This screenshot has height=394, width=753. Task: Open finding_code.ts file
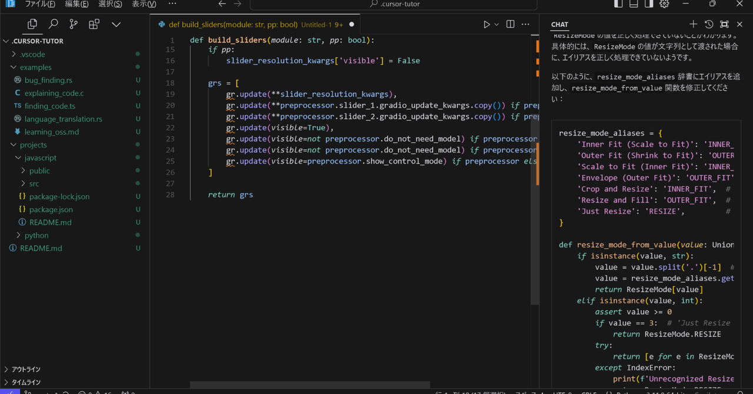(x=50, y=106)
